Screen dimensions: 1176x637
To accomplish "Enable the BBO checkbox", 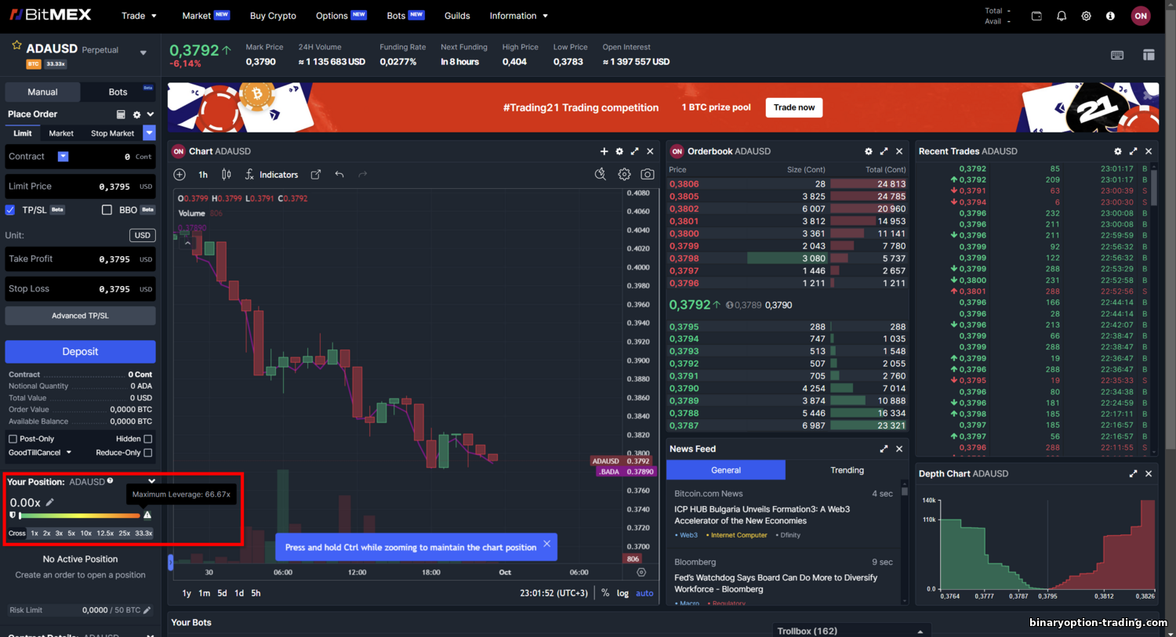I will point(107,210).
